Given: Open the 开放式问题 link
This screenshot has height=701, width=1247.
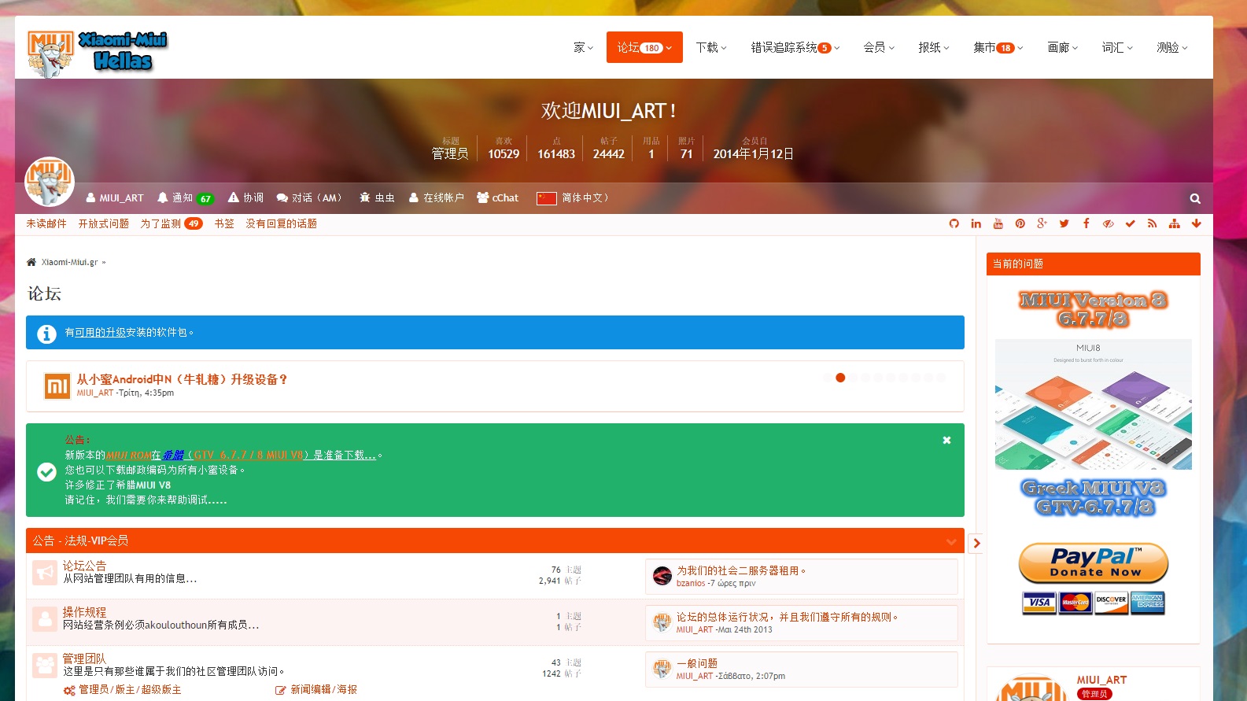Looking at the screenshot, I should [x=104, y=223].
